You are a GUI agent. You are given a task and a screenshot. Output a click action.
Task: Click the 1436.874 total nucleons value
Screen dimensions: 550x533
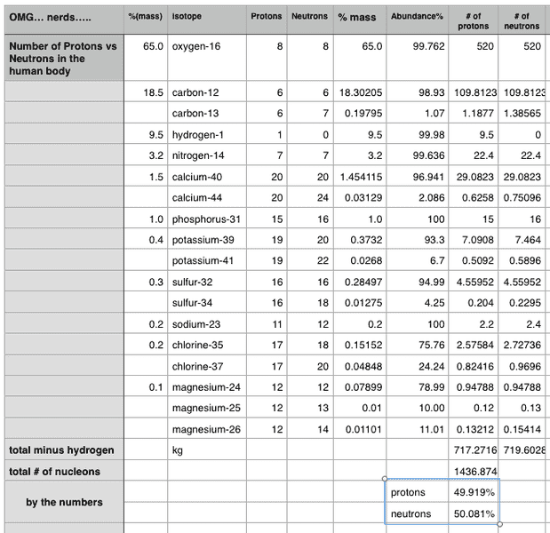pos(473,471)
